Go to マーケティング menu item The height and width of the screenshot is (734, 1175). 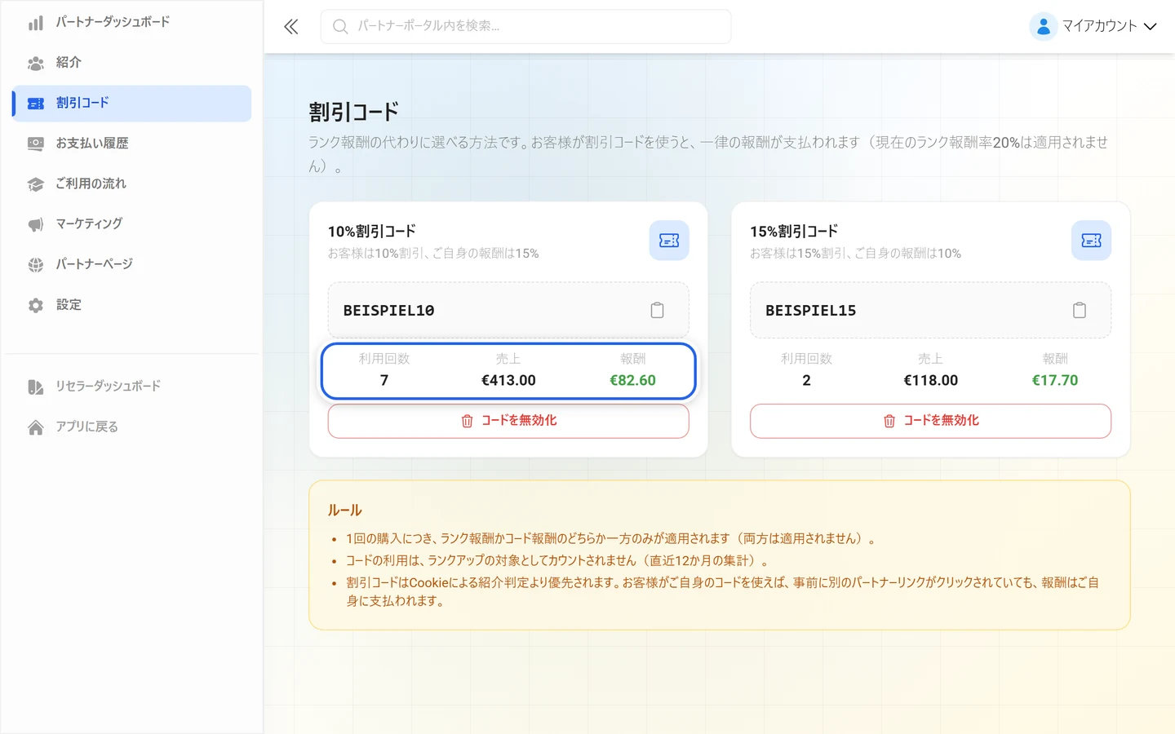[131, 224]
